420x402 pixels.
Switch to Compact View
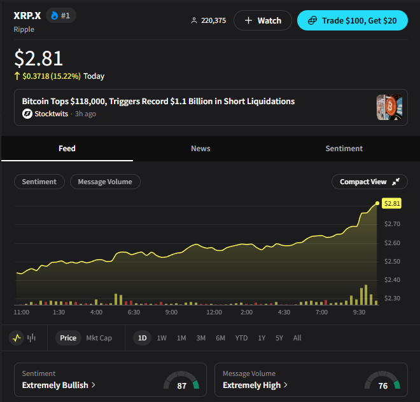click(x=369, y=182)
